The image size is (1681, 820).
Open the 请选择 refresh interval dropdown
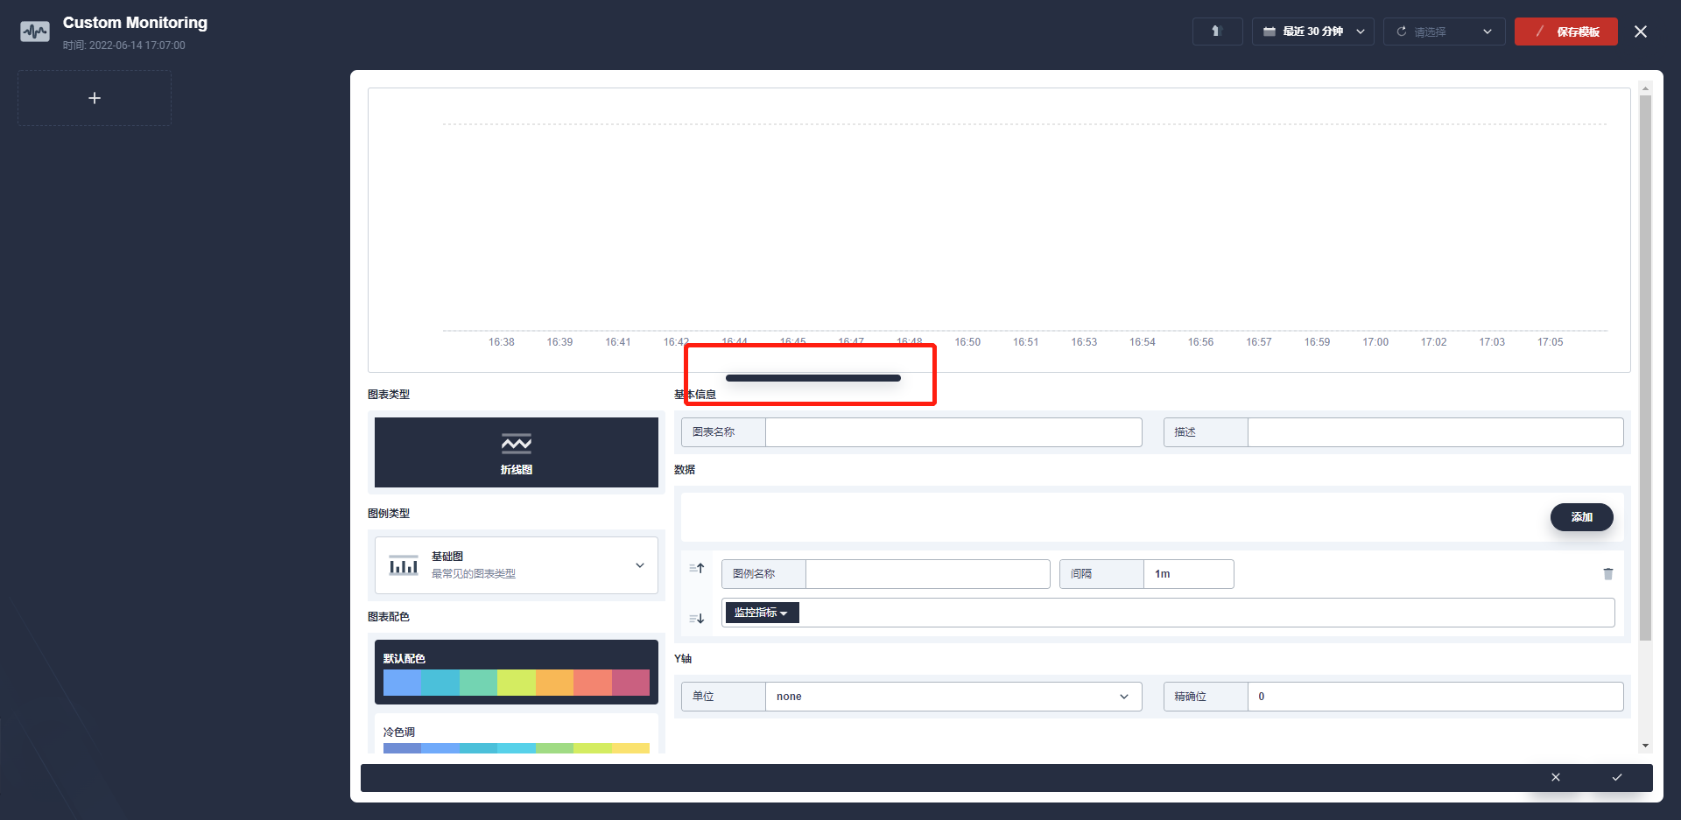click(x=1444, y=32)
